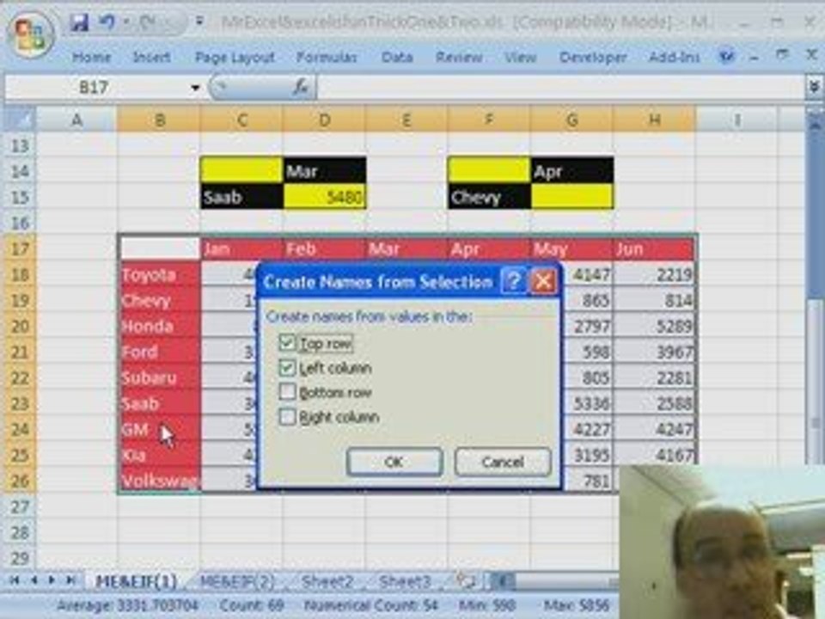Select the yellow cell with 5480

point(324,197)
